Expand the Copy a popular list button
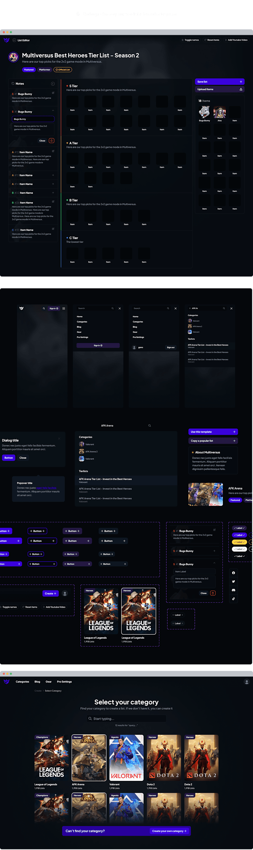The height and width of the screenshot is (850, 253). (x=213, y=441)
